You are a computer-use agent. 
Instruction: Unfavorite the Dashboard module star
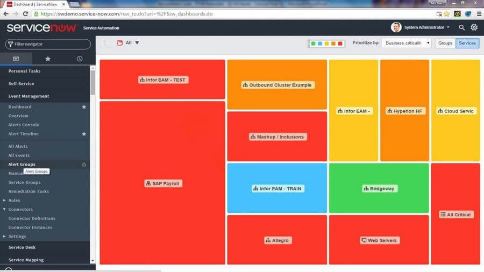click(x=84, y=106)
